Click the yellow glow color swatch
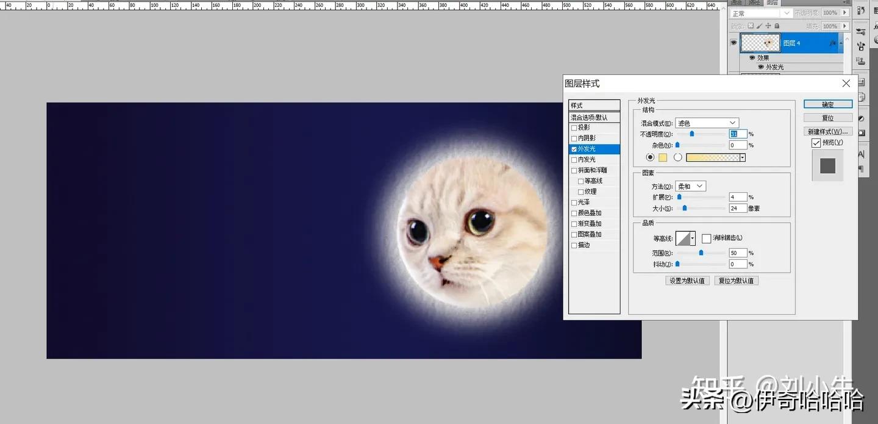 (663, 157)
